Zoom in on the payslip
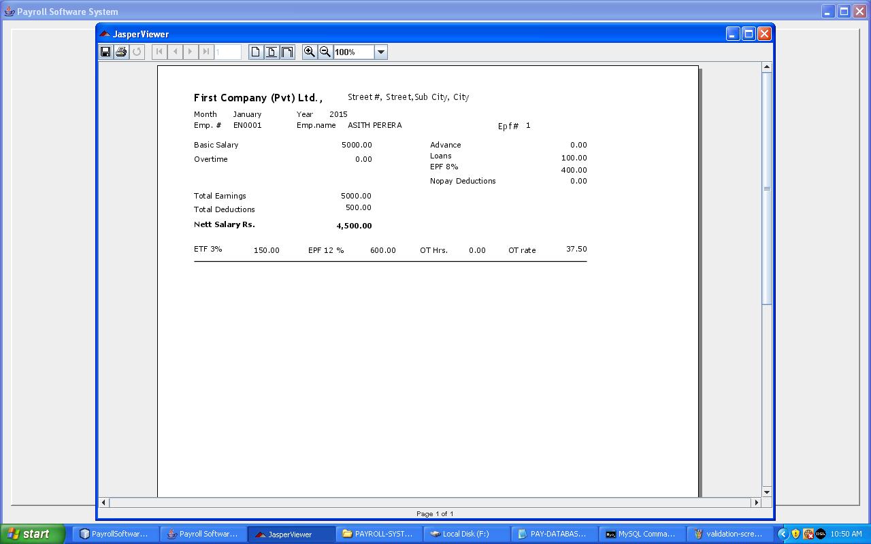Image resolution: width=871 pixels, height=544 pixels. tap(310, 52)
